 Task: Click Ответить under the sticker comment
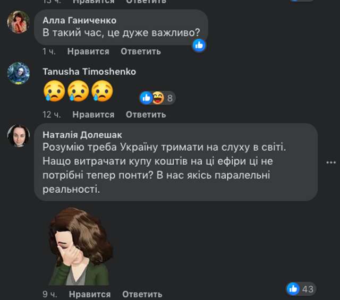[x=142, y=294]
